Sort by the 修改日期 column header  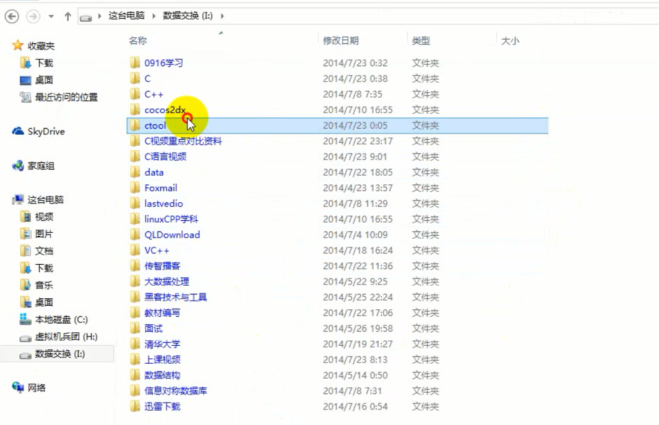pyautogui.click(x=341, y=40)
